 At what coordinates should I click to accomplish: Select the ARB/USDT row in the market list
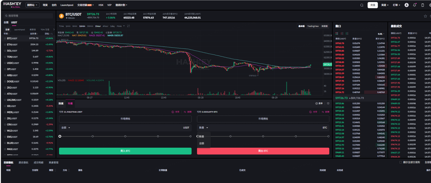(x=28, y=75)
